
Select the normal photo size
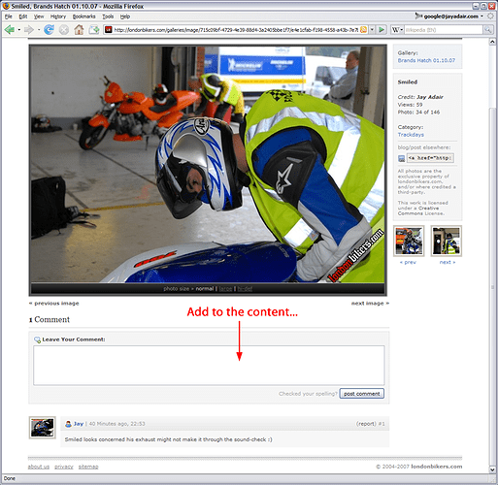[205, 289]
